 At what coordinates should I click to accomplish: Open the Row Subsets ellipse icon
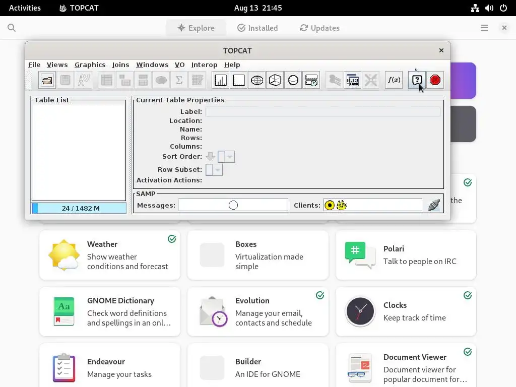point(161,80)
